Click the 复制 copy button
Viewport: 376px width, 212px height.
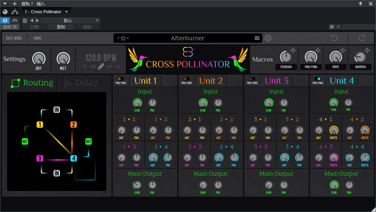(x=61, y=27)
